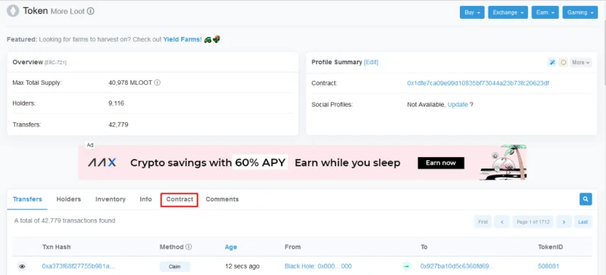Open Black Hole: 0x000...000 address
Screen dimensions: 606x275
[x=318, y=266]
